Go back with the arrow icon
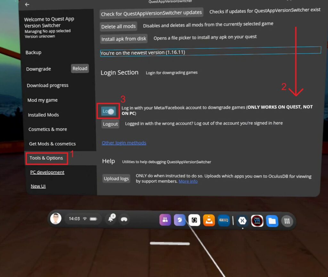328x277 pixels. click(x=27, y=4)
